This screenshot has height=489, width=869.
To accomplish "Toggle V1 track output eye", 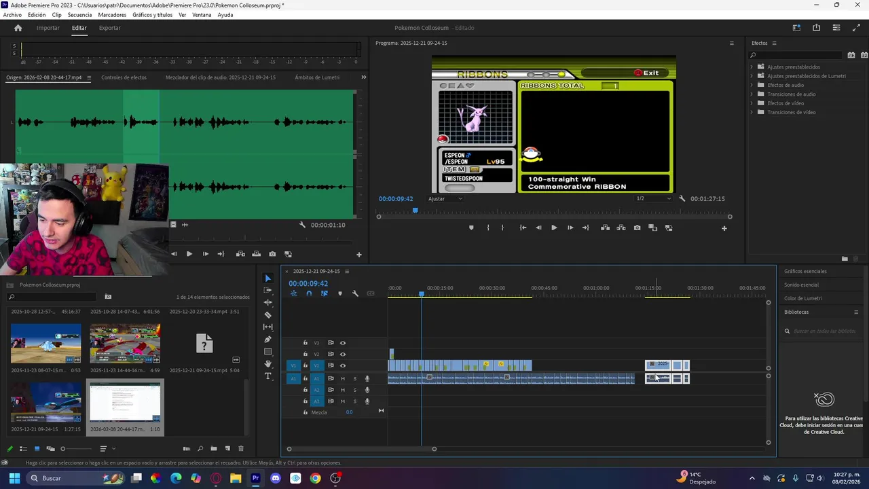I will (x=342, y=365).
